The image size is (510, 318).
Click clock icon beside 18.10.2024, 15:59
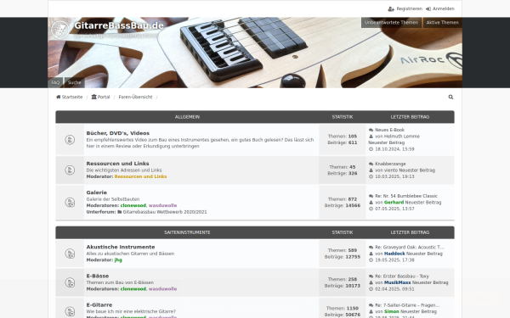[371, 149]
